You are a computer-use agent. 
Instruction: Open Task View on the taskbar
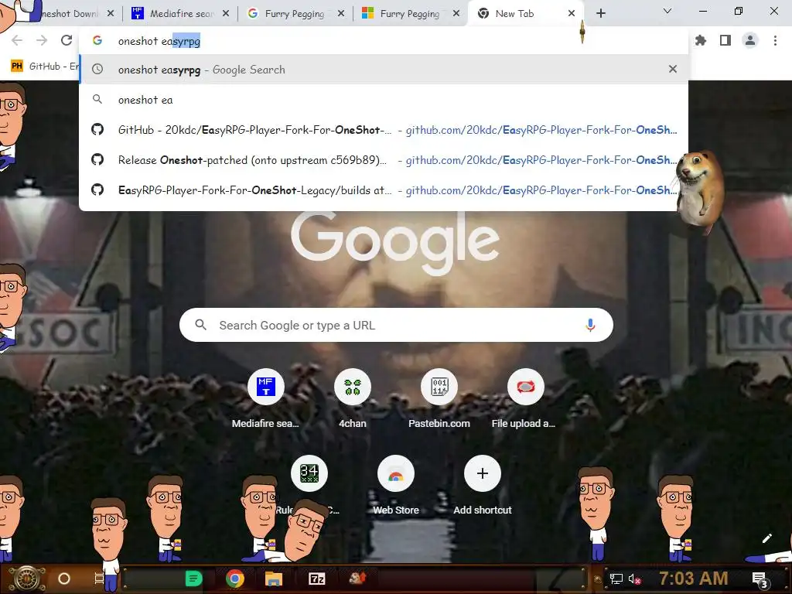point(100,579)
